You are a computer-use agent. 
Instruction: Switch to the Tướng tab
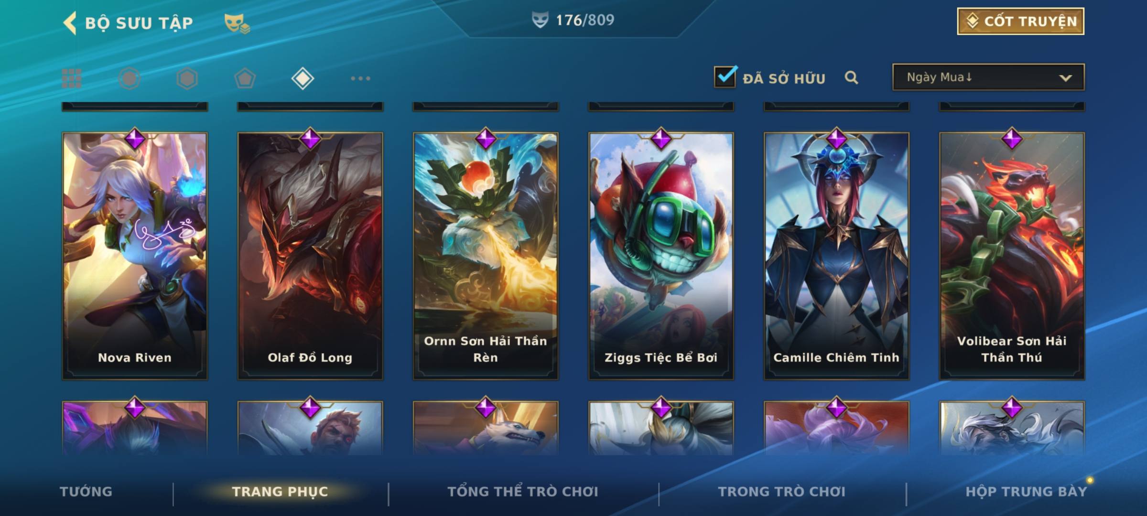[86, 492]
